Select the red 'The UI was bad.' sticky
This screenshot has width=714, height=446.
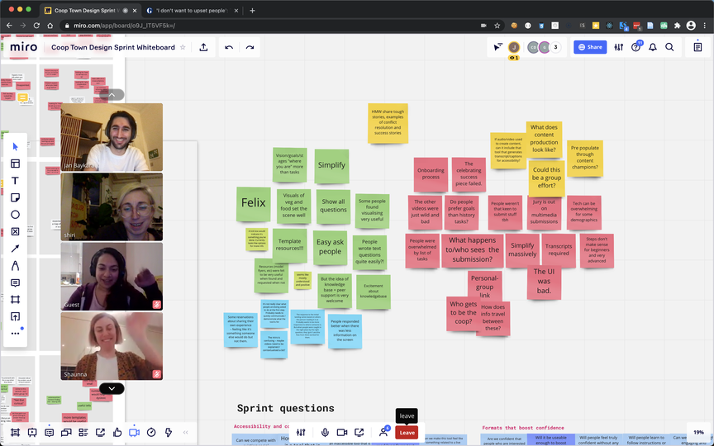click(x=544, y=282)
